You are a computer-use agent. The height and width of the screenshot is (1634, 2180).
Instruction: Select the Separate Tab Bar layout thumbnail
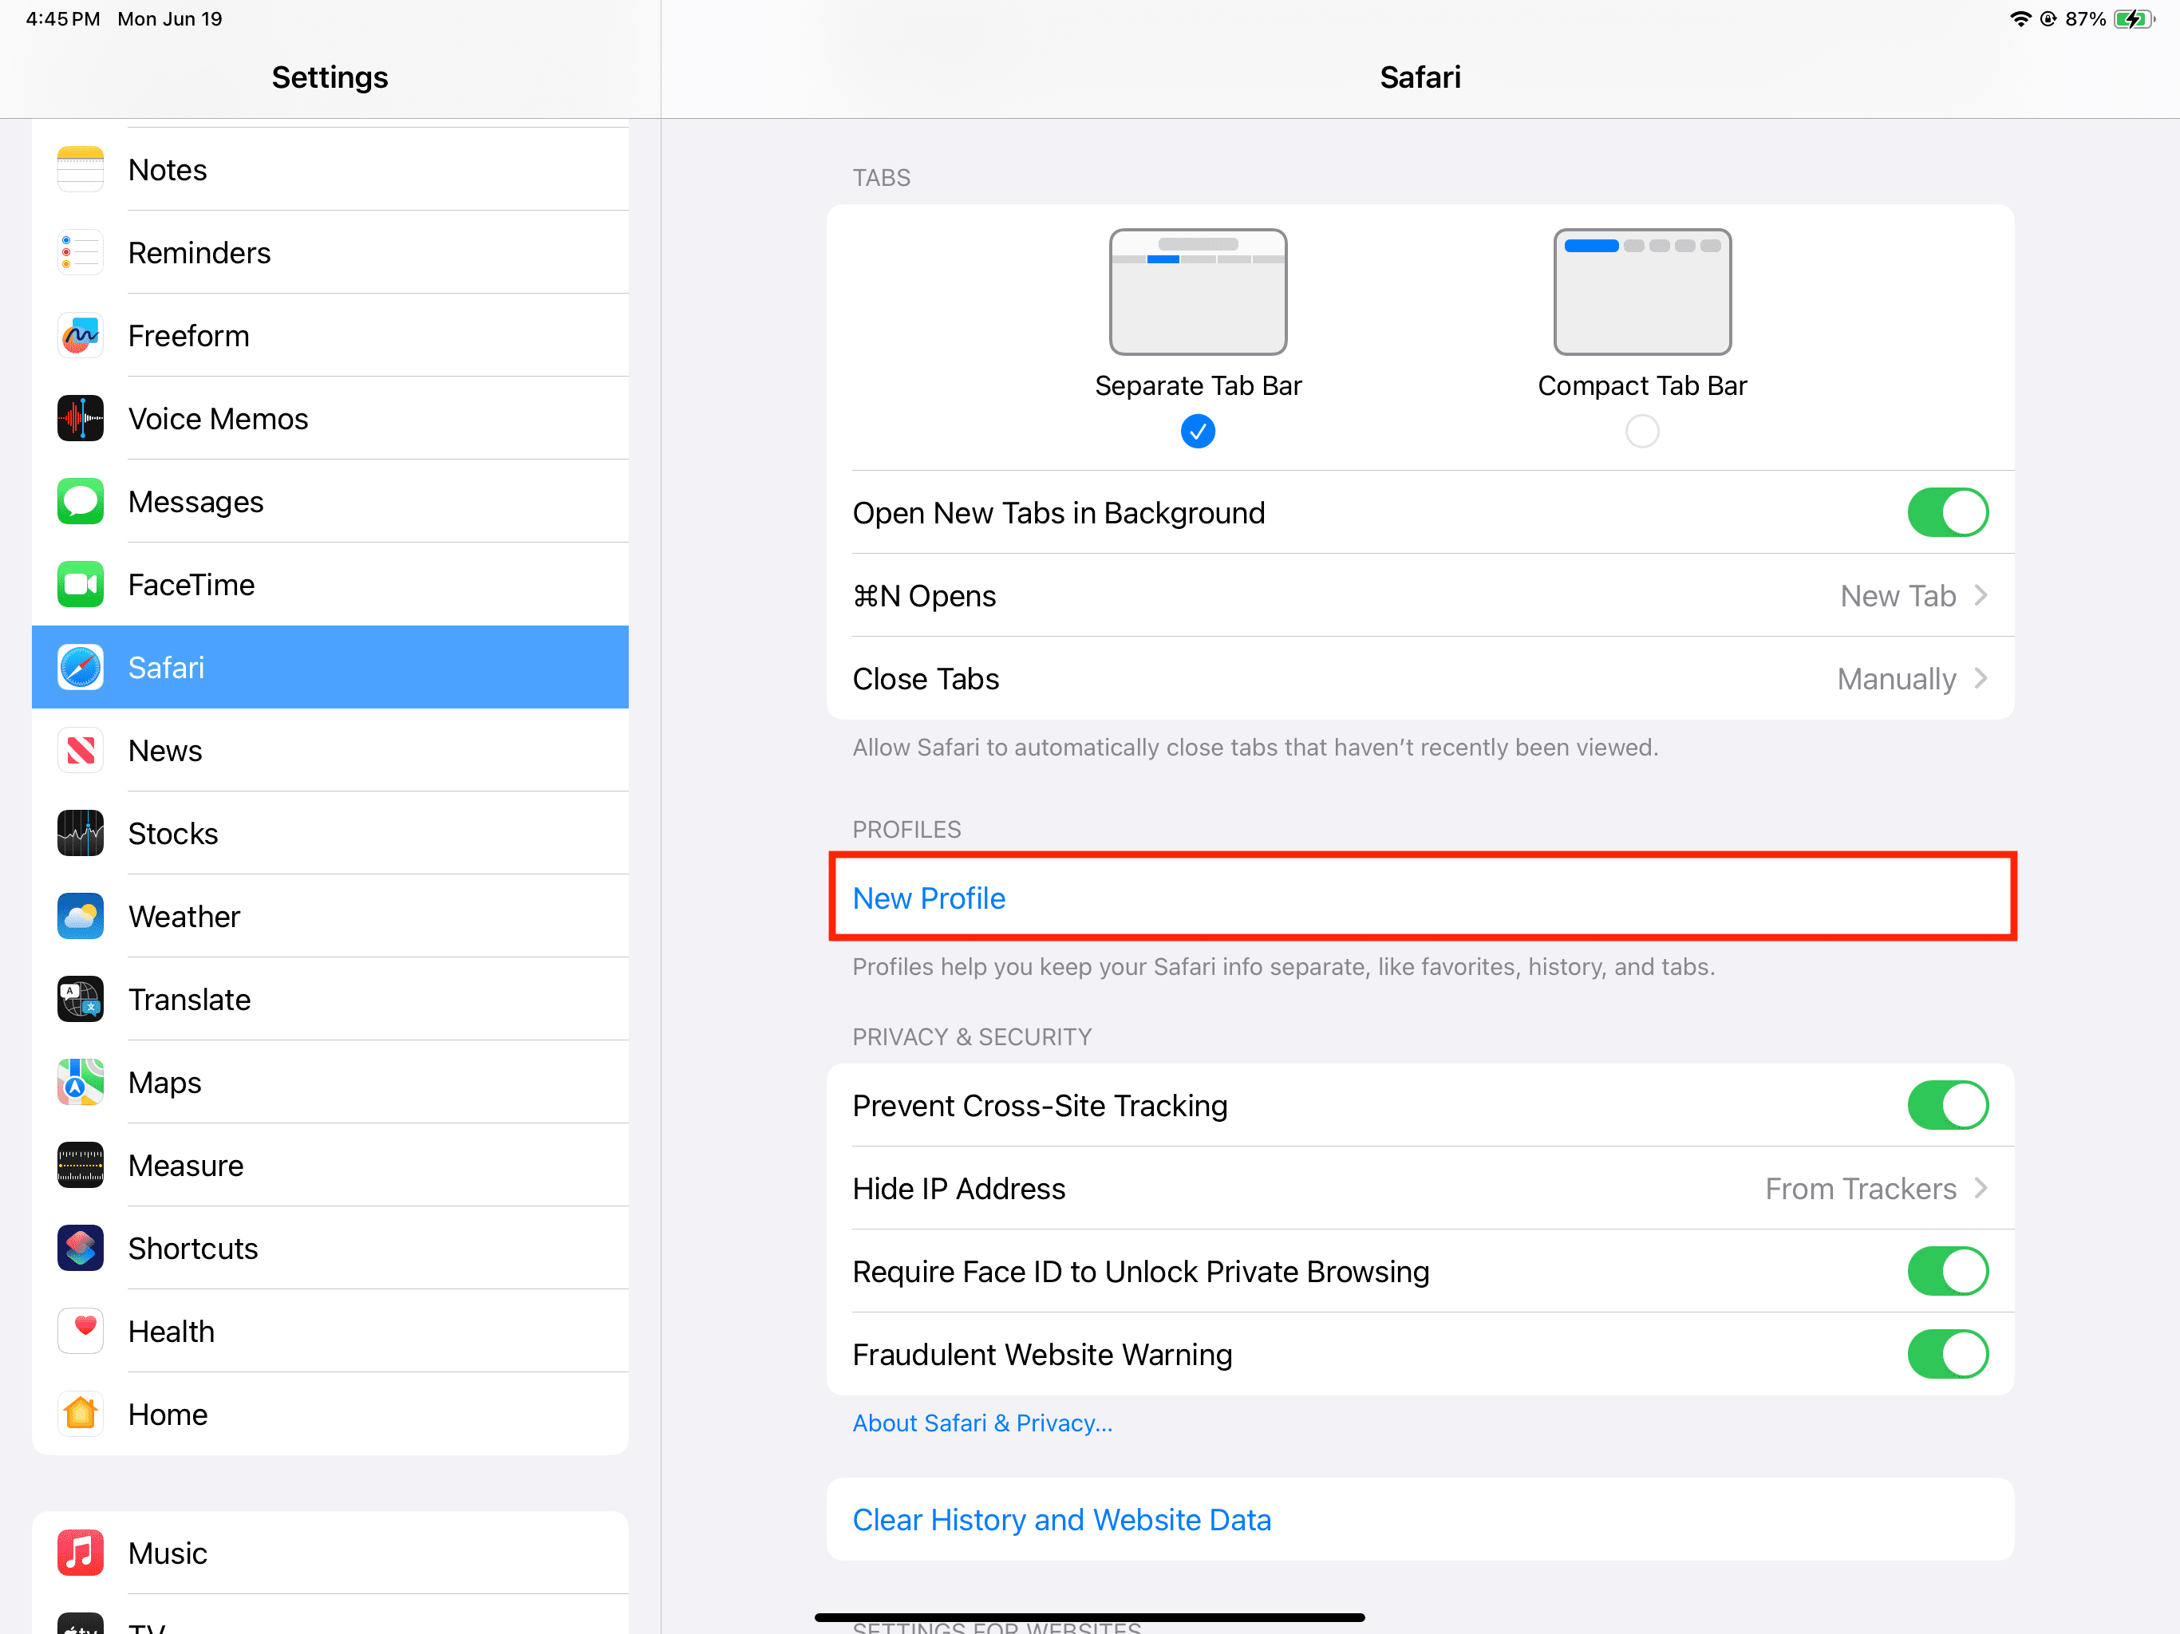pyautogui.click(x=1198, y=293)
